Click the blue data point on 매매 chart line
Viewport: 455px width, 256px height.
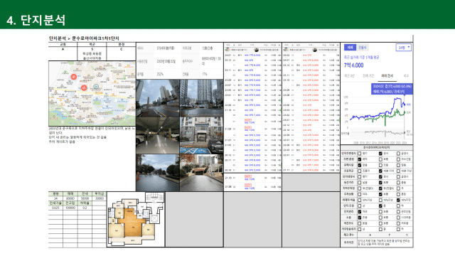coord(404,105)
